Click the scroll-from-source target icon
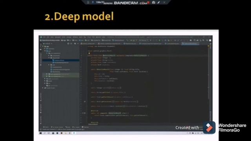Screen dimensions: 251x141 (68, 43)
